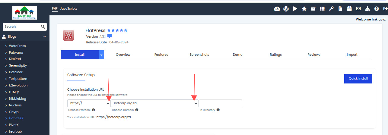
Task: Open the Screenshots tab
Action: (x=199, y=55)
